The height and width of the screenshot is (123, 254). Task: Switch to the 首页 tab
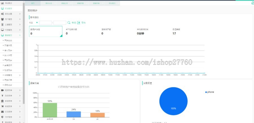[33, 3]
